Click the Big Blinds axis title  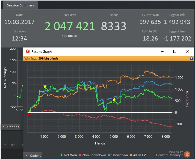click(x=187, y=99)
